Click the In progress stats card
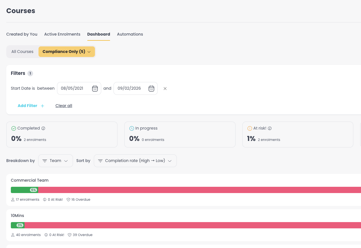Screen dimensions: 361x248 (180, 135)
